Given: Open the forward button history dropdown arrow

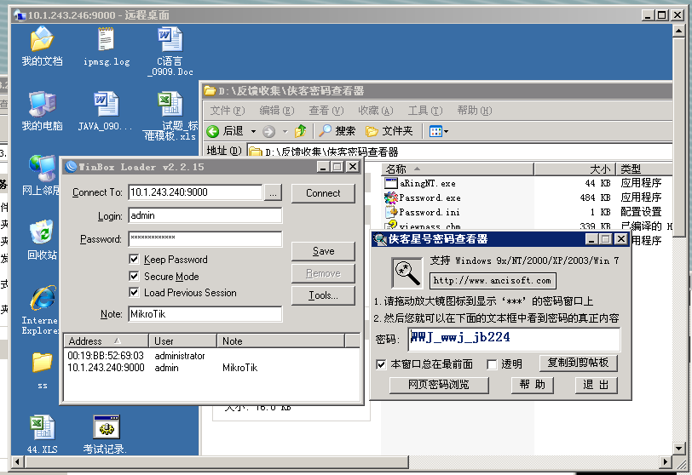Looking at the screenshot, I should coord(285,131).
